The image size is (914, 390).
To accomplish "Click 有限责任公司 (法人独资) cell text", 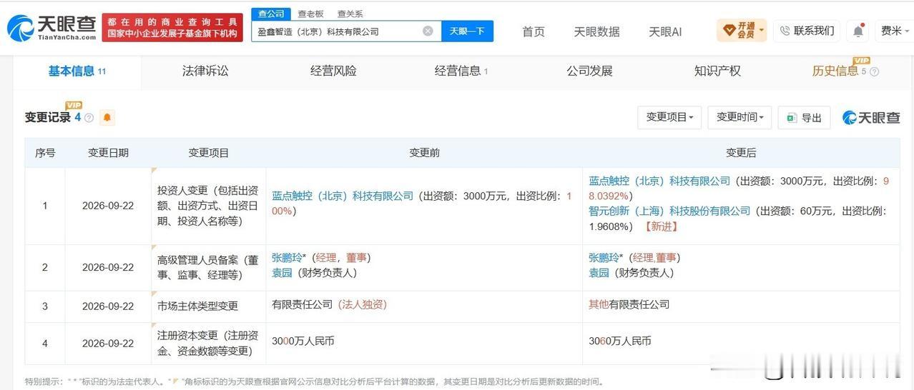I will [329, 304].
